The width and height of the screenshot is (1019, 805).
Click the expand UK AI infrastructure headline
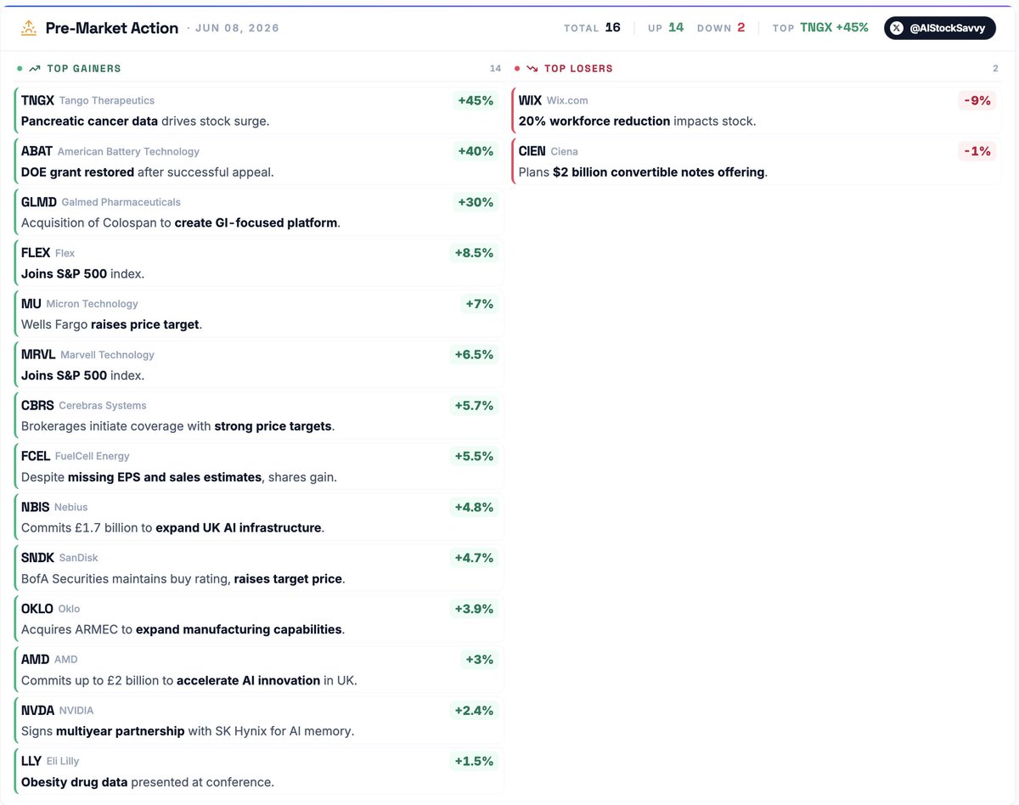(x=173, y=528)
